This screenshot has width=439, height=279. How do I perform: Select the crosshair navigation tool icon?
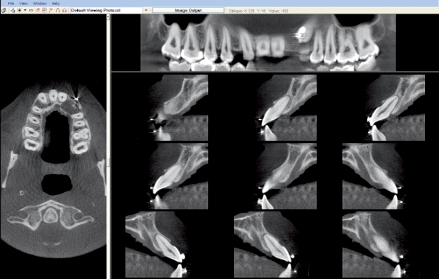(13, 11)
